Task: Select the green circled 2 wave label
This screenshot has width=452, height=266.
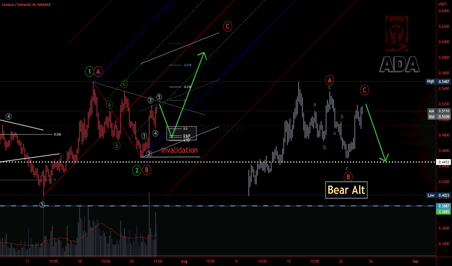Action: [x=137, y=170]
